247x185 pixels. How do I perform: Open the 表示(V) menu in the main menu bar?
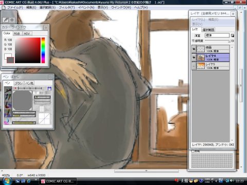[x=102, y=8]
